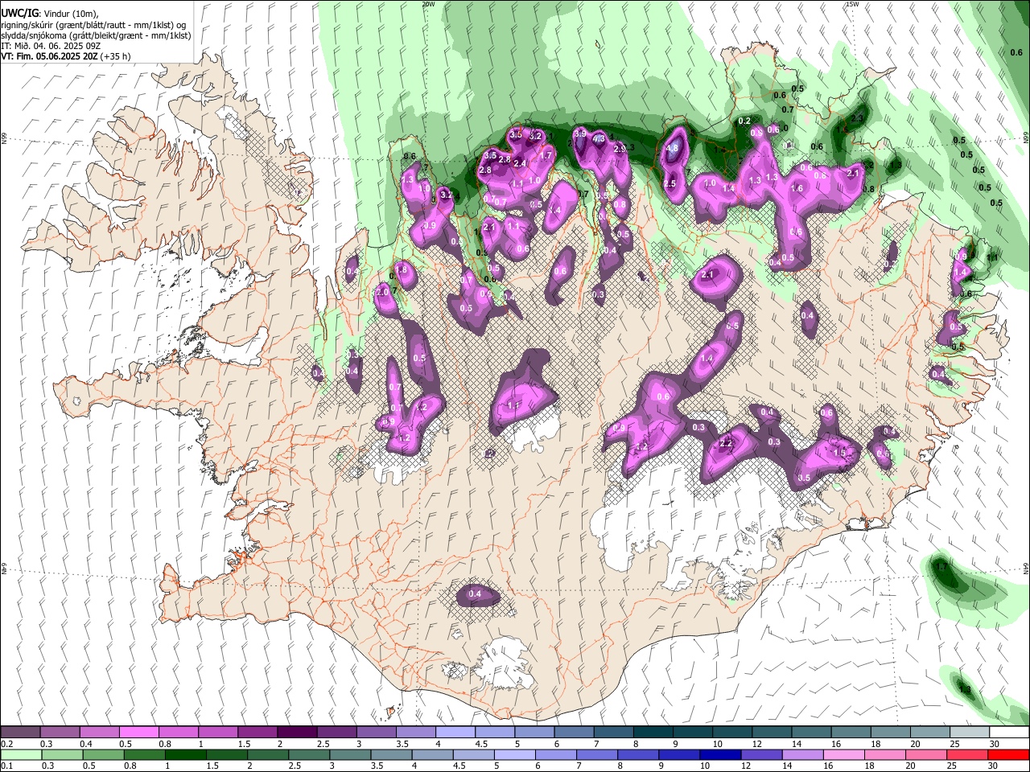Click the '20W' longitude label
The height and width of the screenshot is (772, 1030).
click(x=428, y=4)
